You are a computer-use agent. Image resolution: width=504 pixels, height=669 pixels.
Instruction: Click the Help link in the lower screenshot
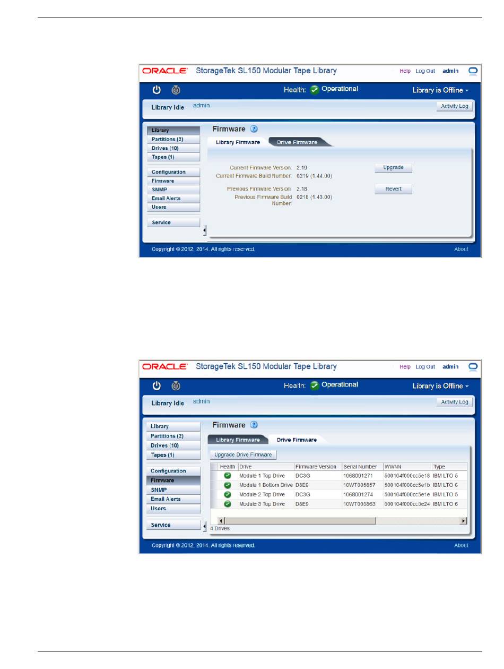(405, 367)
